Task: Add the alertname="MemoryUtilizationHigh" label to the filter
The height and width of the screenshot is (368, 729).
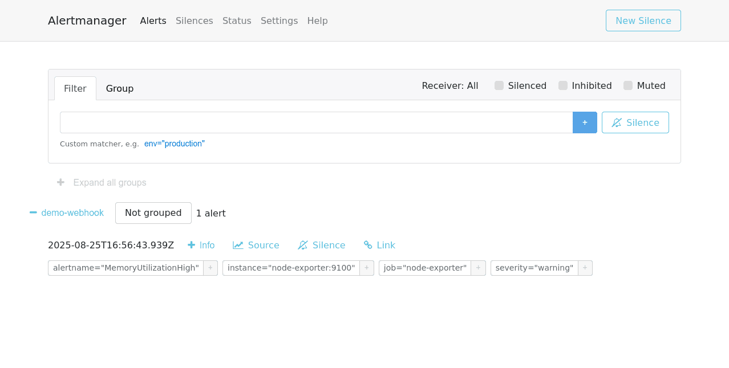Action: 210,267
